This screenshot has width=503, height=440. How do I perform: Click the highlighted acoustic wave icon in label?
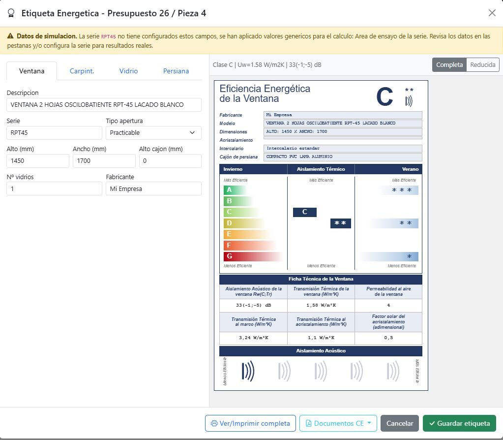point(248,371)
